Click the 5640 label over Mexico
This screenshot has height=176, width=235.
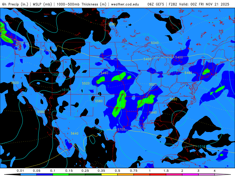pos(75,133)
